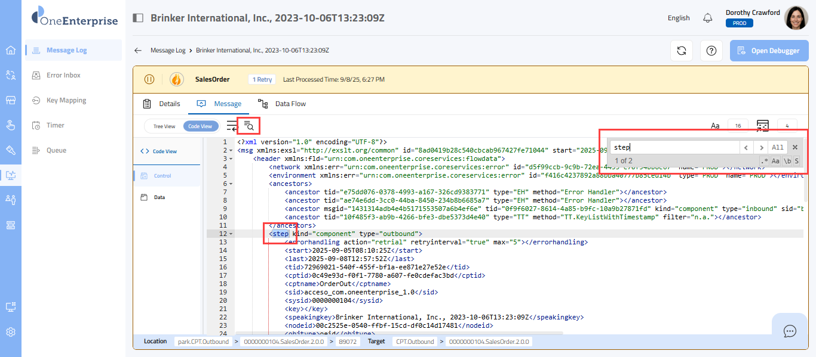The image size is (816, 357).
Task: Collapse the header fold arrow on line 3
Action: [x=231, y=159]
